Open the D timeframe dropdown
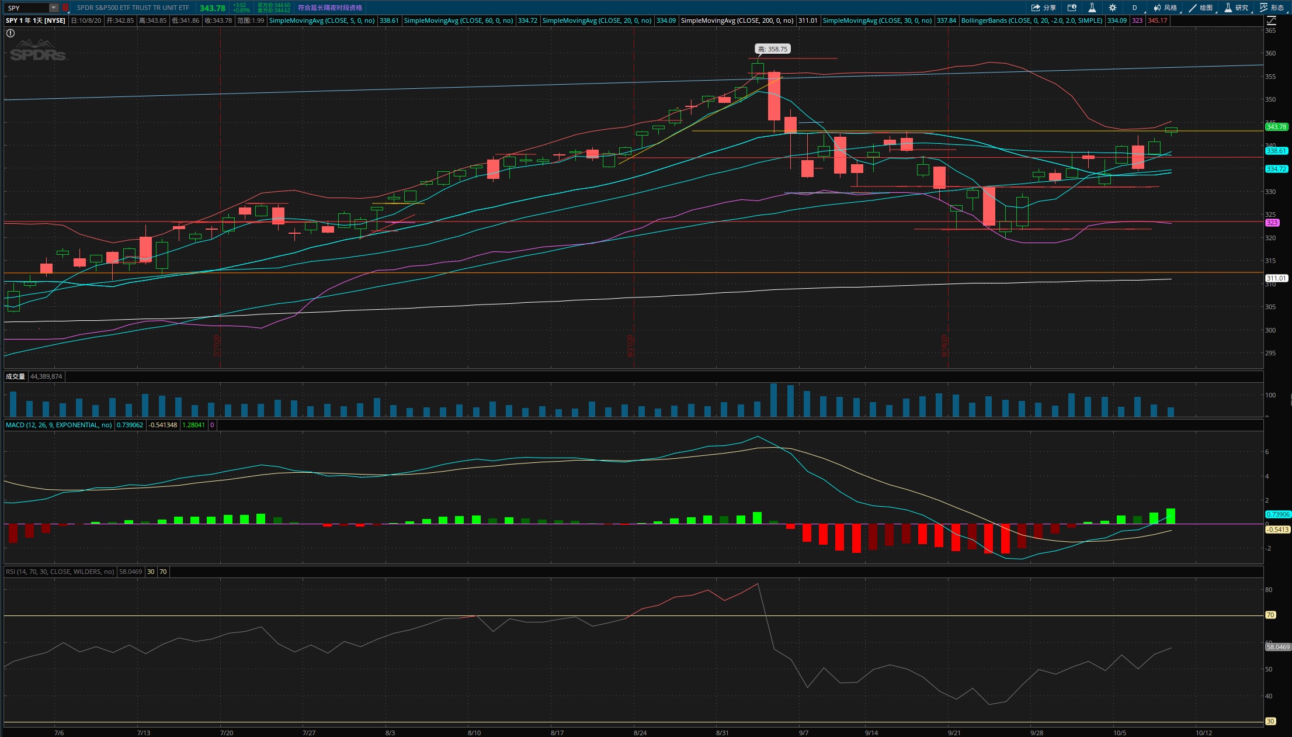This screenshot has width=1292, height=737. [1134, 8]
